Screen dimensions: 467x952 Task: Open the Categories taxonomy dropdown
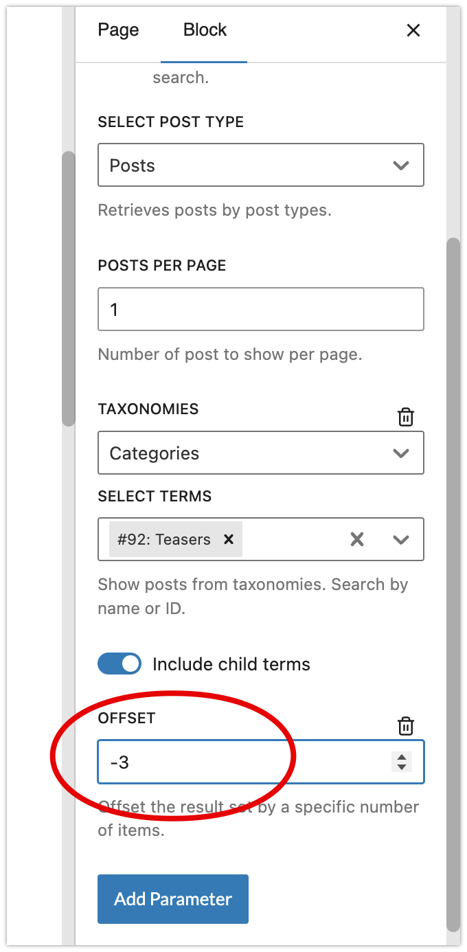point(261,453)
